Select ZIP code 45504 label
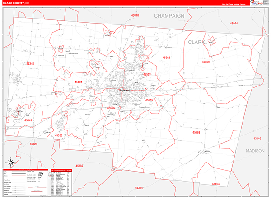This screenshot has height=197, width=271. [79, 82]
